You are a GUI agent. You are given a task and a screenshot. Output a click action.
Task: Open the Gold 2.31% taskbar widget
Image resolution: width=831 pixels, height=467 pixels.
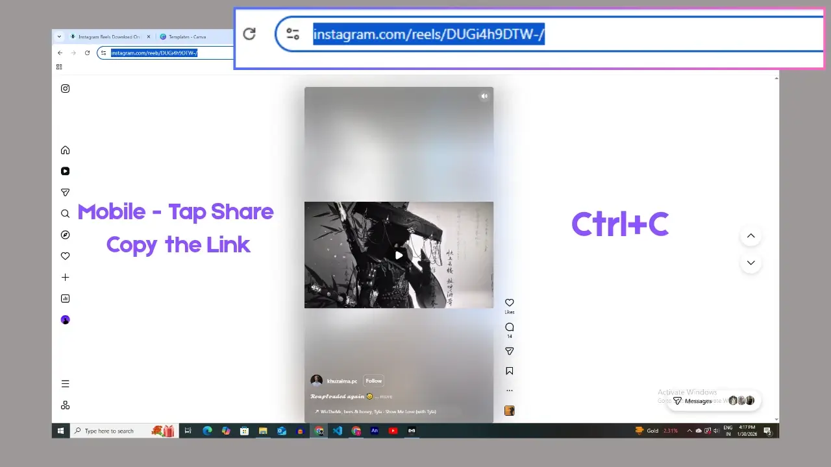tap(656, 431)
